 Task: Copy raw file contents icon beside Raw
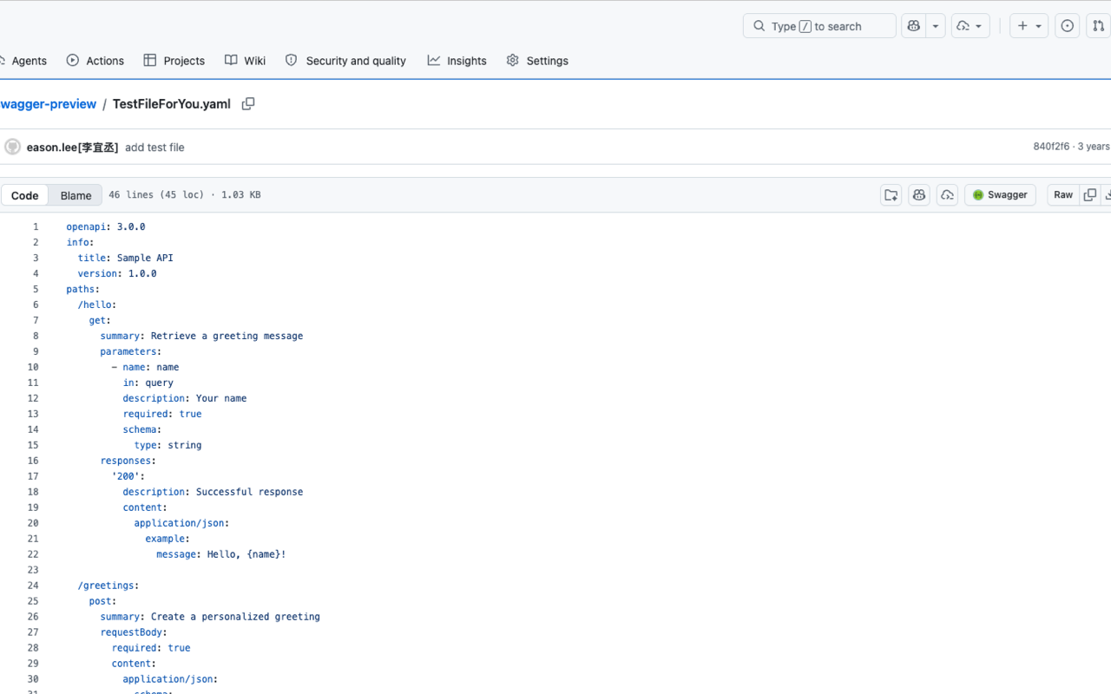point(1090,195)
